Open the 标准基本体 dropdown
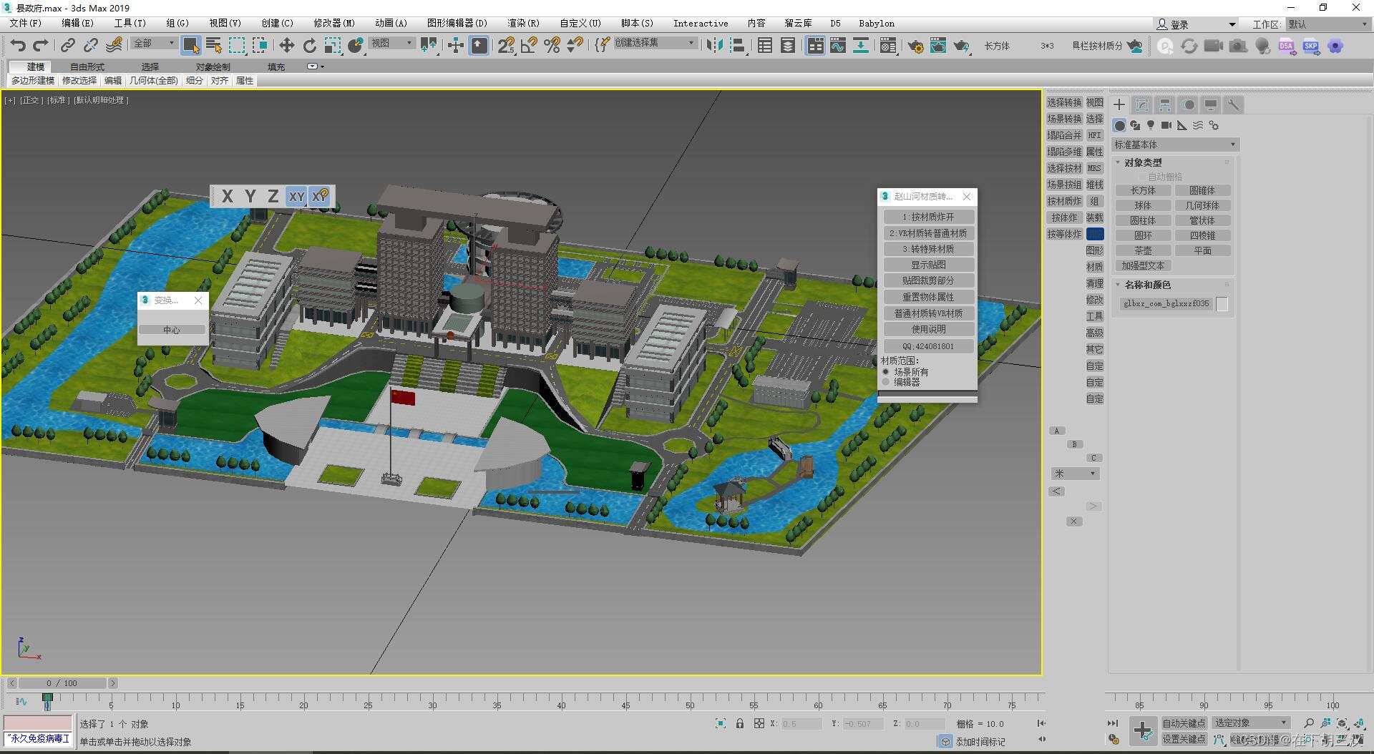The image size is (1374, 754). click(x=1174, y=145)
